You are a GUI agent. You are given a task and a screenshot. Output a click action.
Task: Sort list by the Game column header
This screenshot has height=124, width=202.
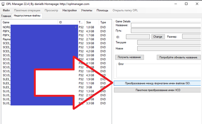29,22
